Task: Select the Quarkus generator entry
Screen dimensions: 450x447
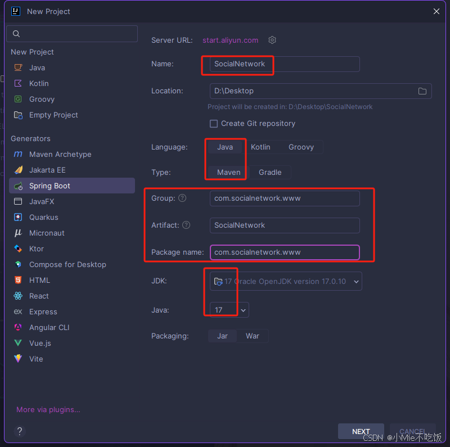Action: click(72, 217)
